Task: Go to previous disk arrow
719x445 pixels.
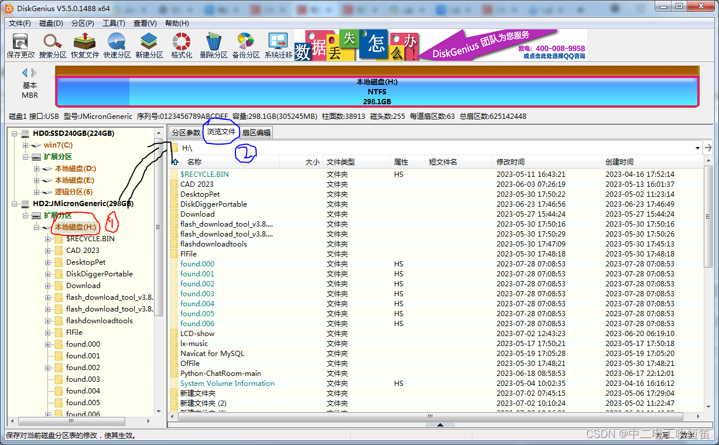Action: pyautogui.click(x=25, y=73)
